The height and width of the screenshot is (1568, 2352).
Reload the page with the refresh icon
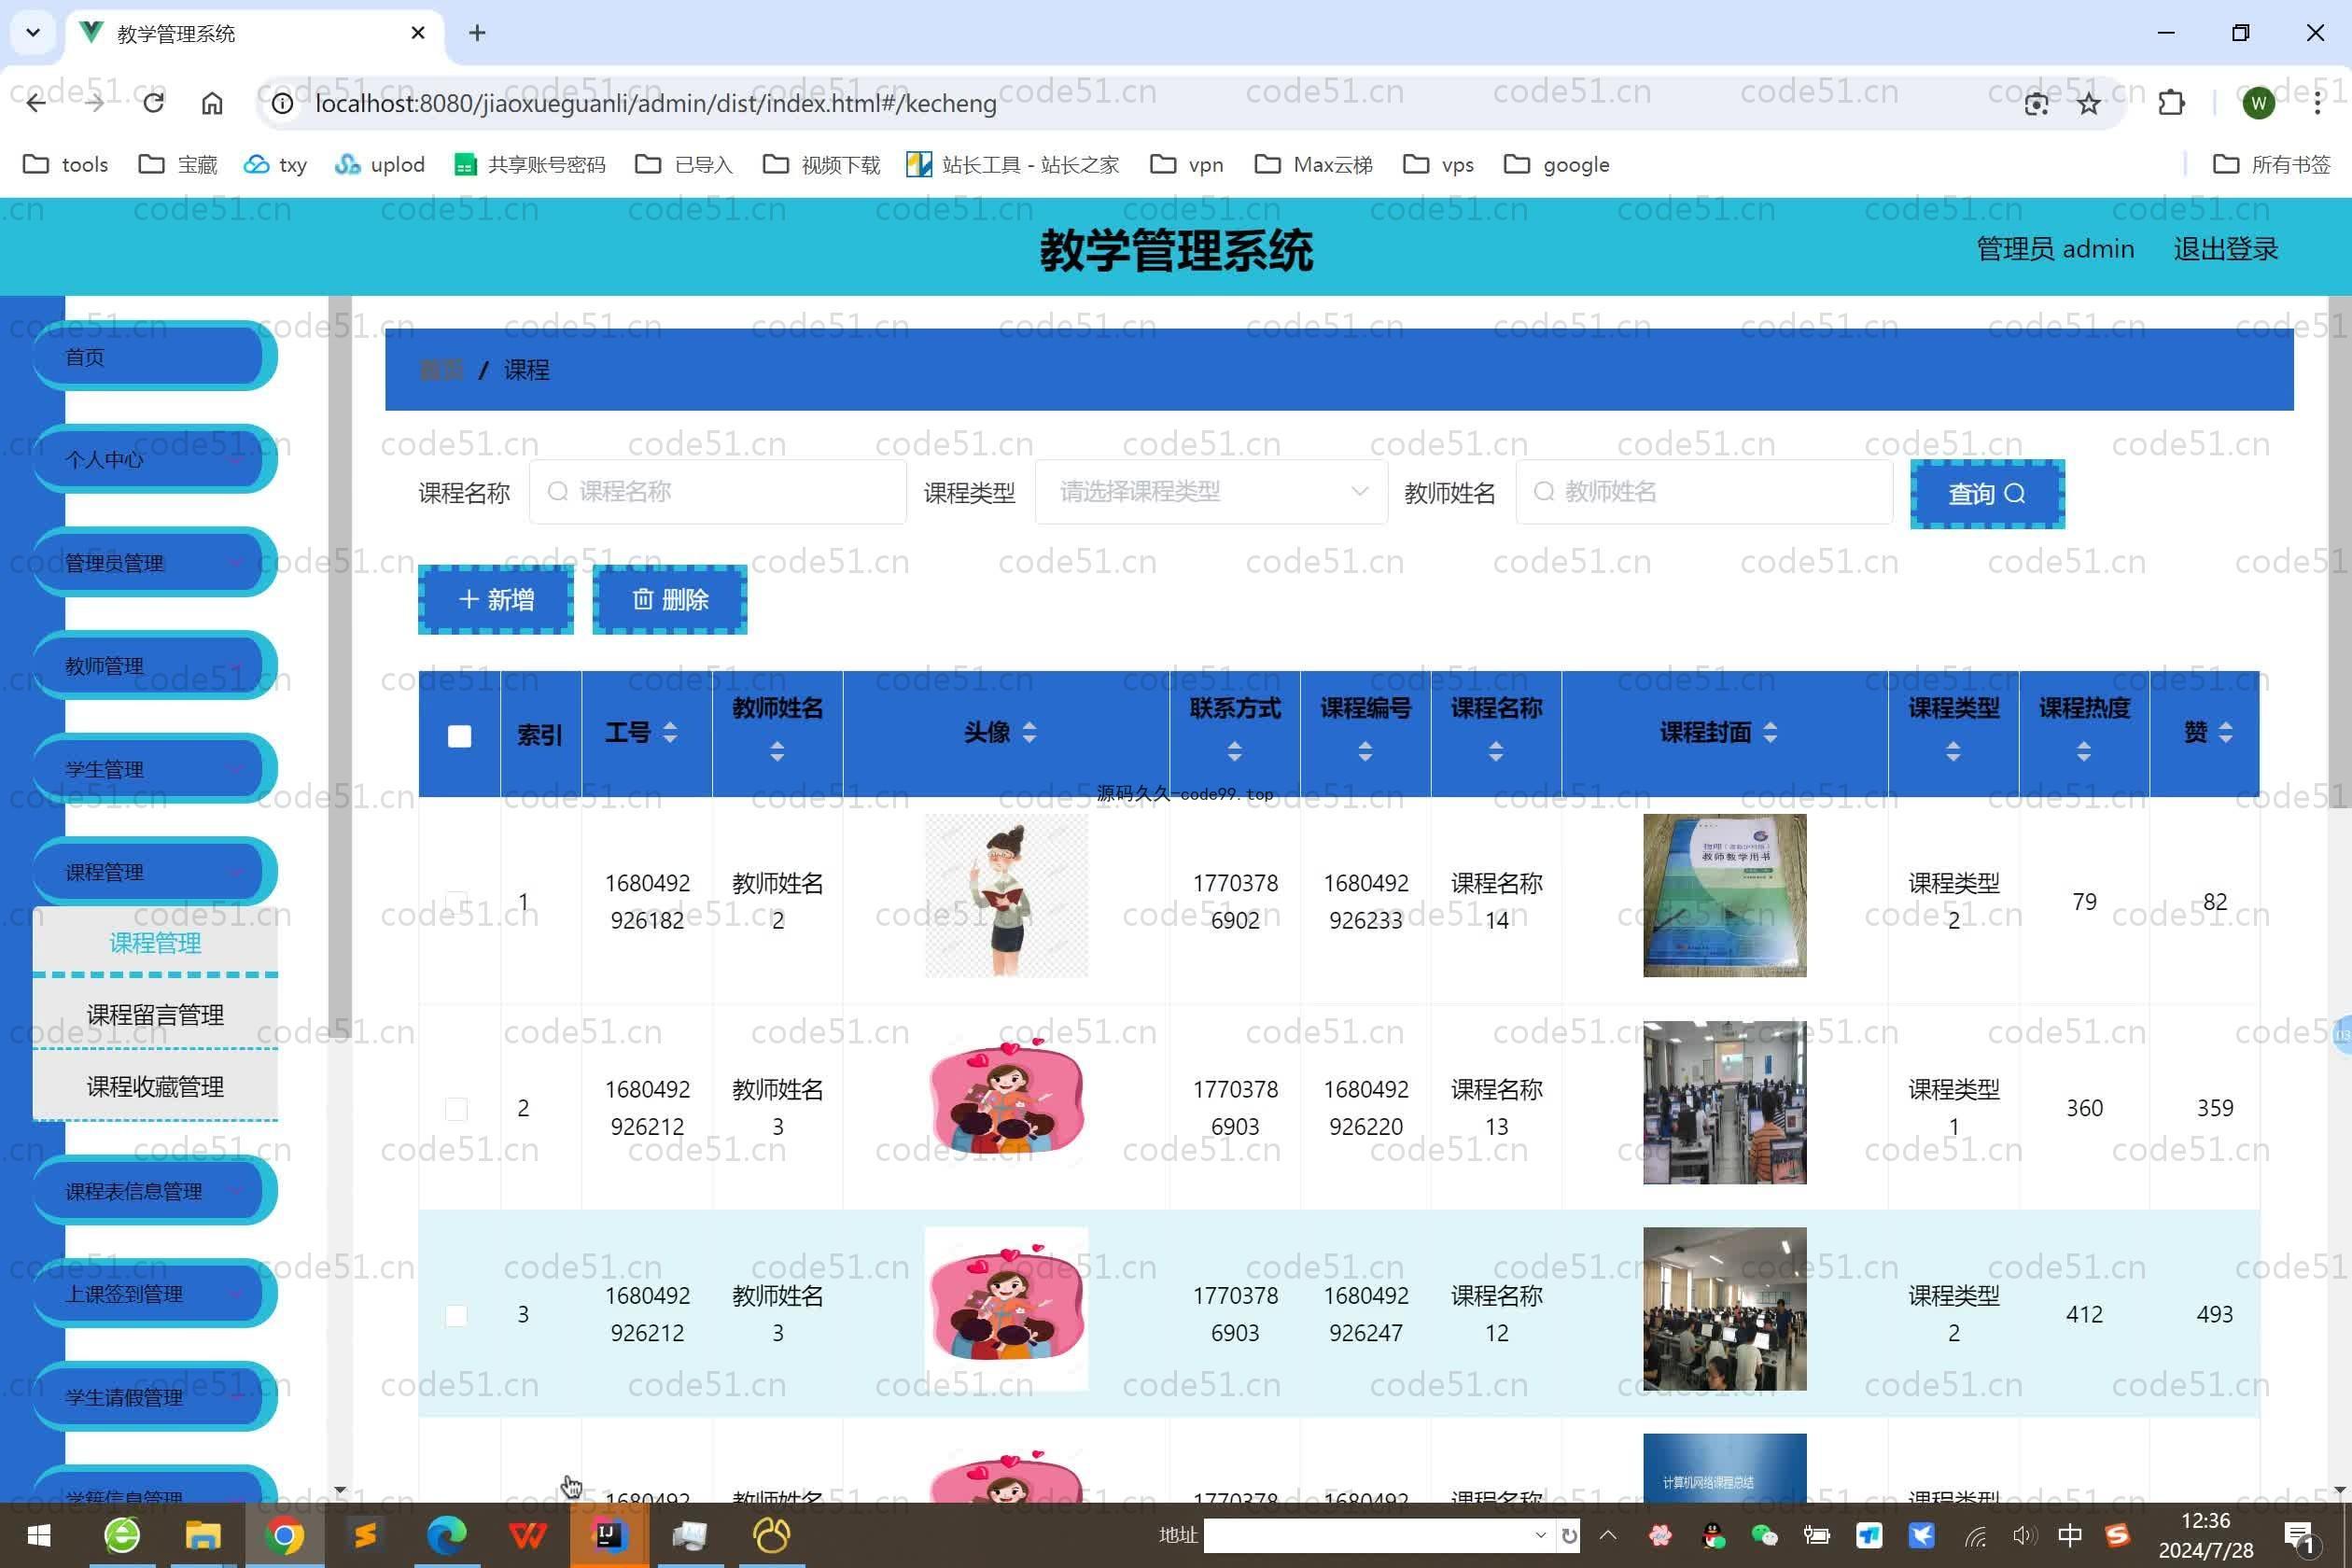[153, 103]
